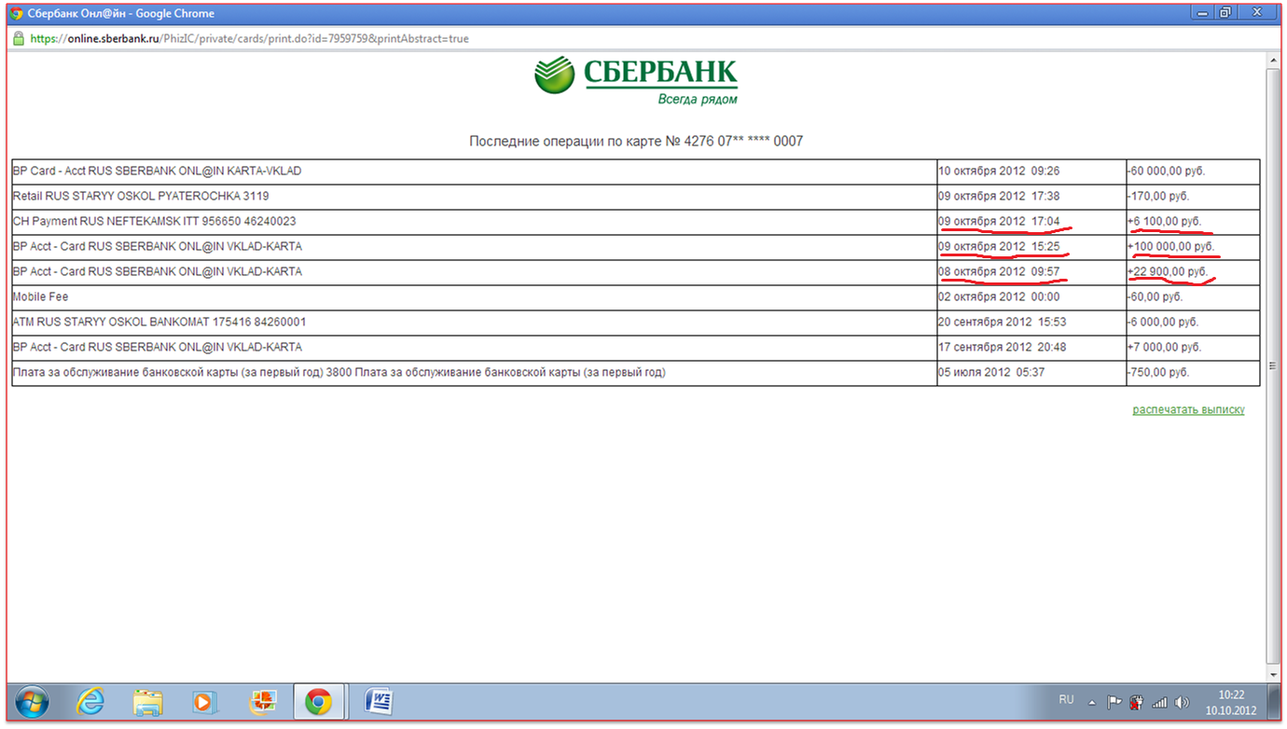
Task: Click the green padlock in the address bar
Action: pos(18,39)
